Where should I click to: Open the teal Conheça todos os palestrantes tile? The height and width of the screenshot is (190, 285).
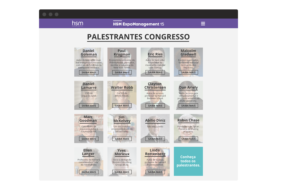[x=188, y=161]
